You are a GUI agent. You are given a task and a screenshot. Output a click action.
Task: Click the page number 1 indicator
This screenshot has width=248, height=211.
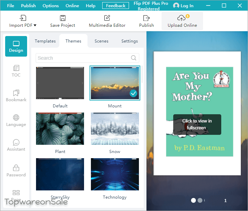225,201
